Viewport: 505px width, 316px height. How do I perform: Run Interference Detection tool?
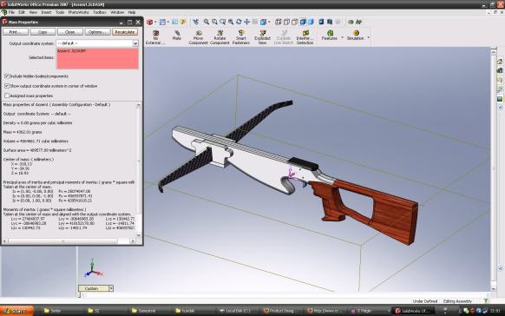pyautogui.click(x=305, y=37)
